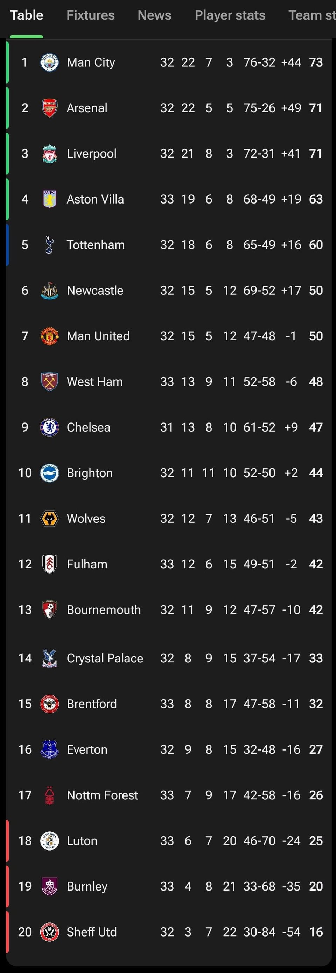
Task: Click the Man City club crest
Action: point(49,62)
